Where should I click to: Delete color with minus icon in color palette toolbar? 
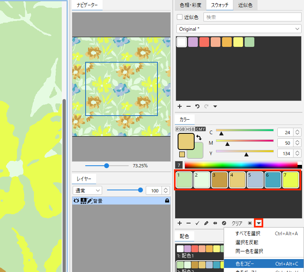point(189,223)
